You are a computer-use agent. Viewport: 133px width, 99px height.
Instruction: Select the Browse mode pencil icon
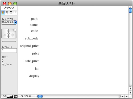(x=3, y=13)
